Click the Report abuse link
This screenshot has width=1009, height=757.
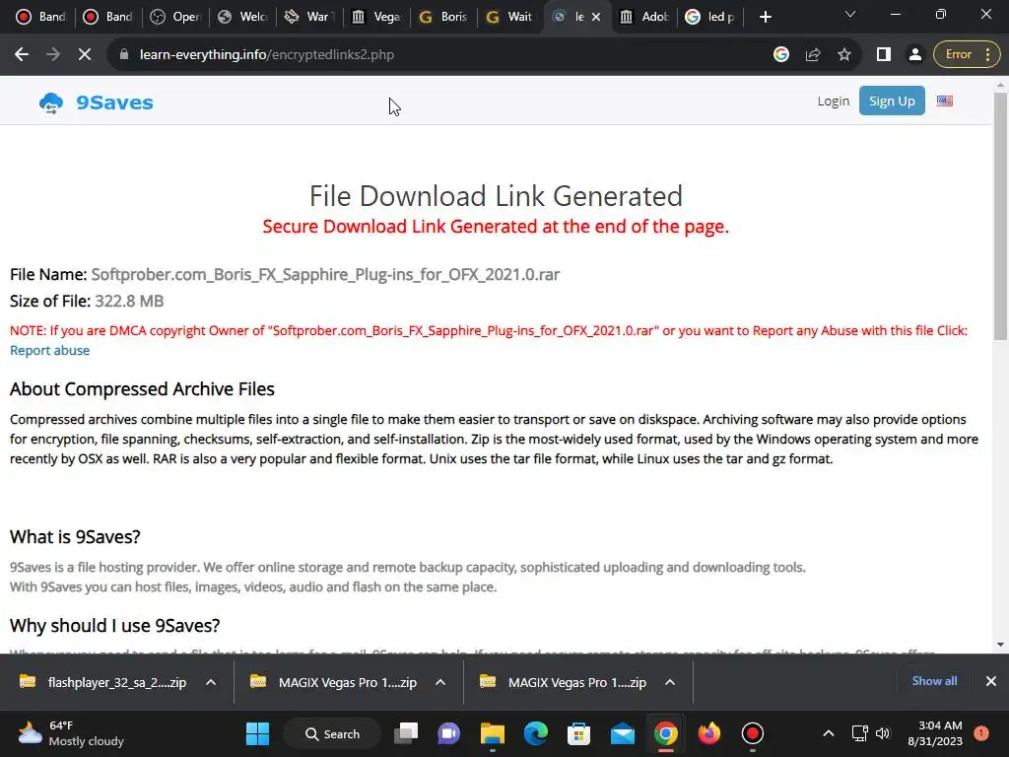[x=49, y=350]
